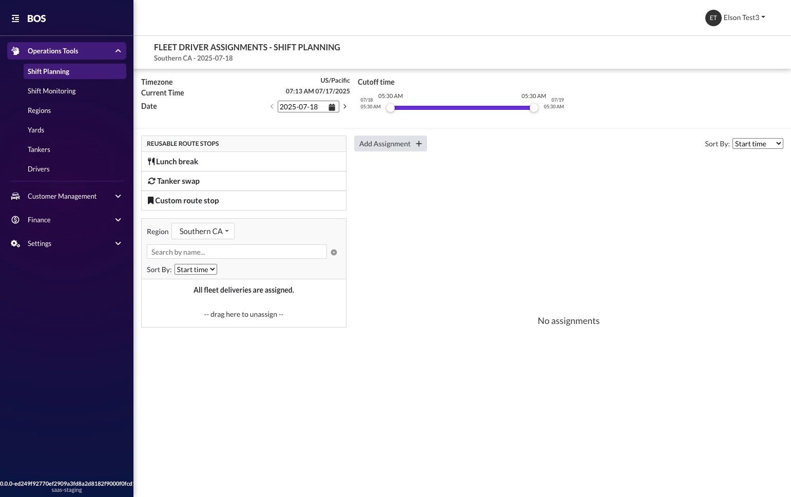Go to next date arrow

(345, 107)
